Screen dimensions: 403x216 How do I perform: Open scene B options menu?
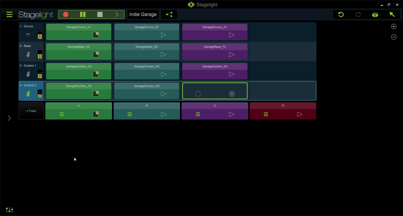tap(130, 114)
